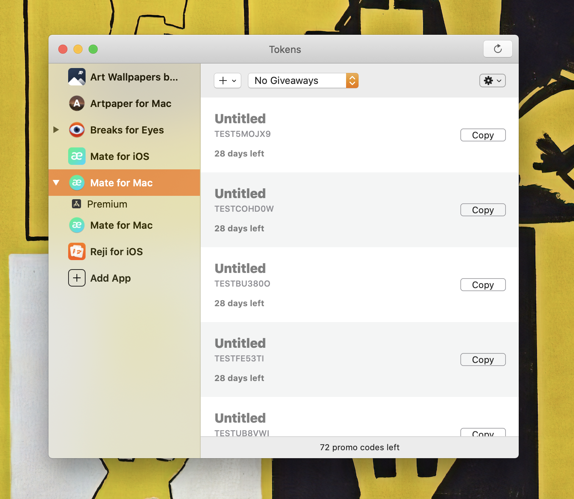Click '28 days left' under TESTBU380O
The height and width of the screenshot is (499, 574).
pos(239,303)
